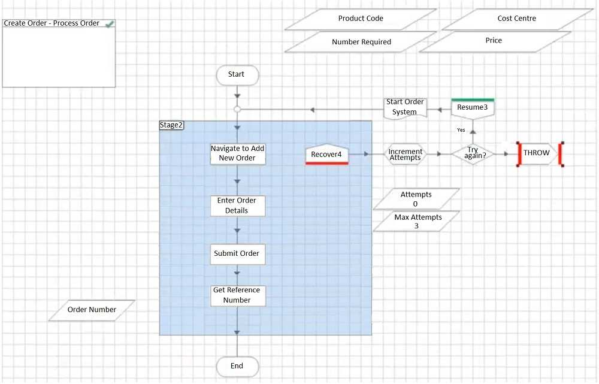Select the End stage
Screen dimensions: 599x384
[x=237, y=366]
